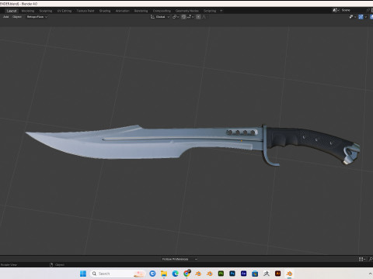Viewport: 373px width, 279px height.
Task: Switch to the UV Editing workspace
Action: pos(64,11)
